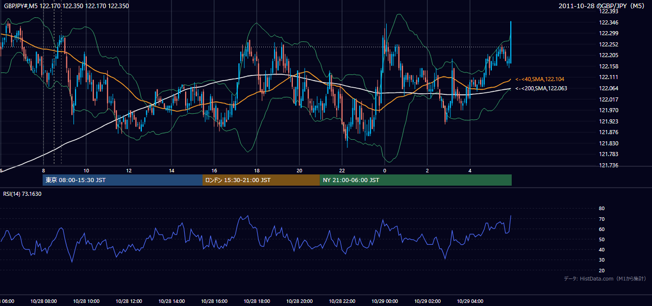Click price axis value 122.393
Image resolution: width=652 pixels, height=306 pixels.
point(608,11)
